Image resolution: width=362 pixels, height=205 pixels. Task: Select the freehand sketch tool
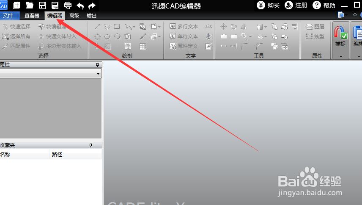pos(107,27)
